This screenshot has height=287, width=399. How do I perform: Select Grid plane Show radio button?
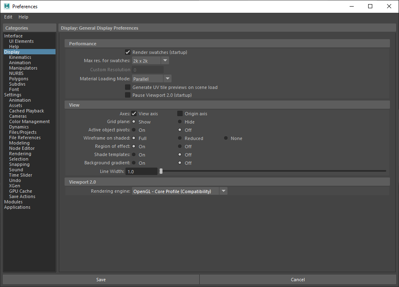click(x=134, y=122)
